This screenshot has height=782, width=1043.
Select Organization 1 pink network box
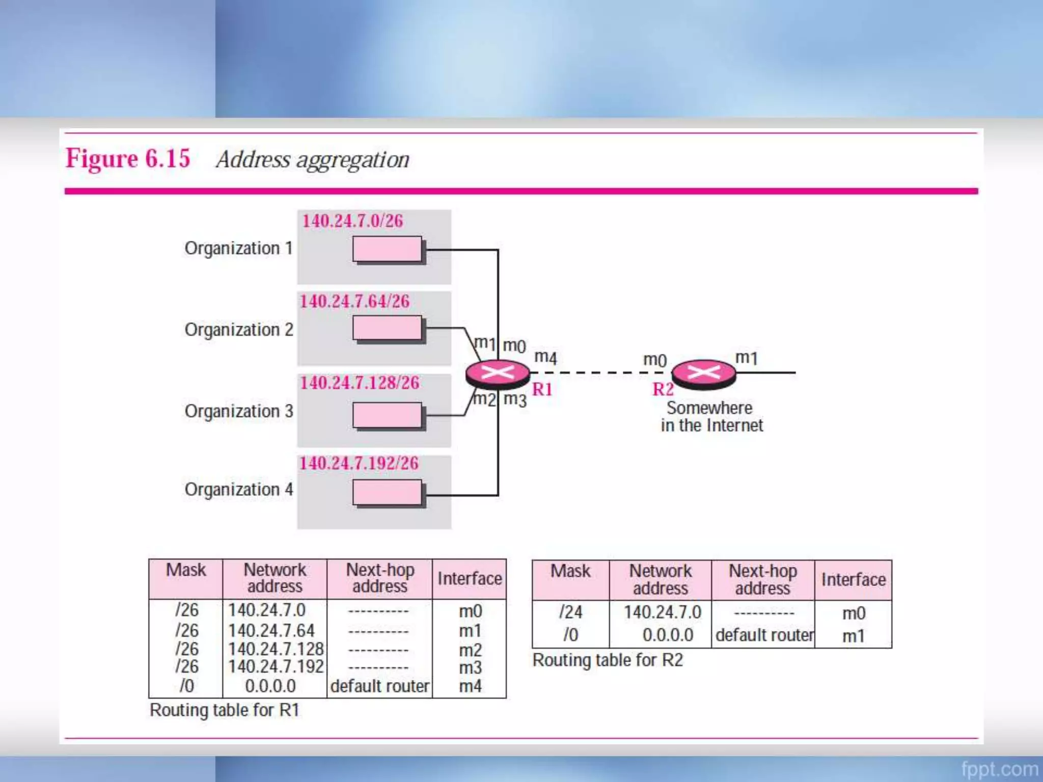(387, 249)
